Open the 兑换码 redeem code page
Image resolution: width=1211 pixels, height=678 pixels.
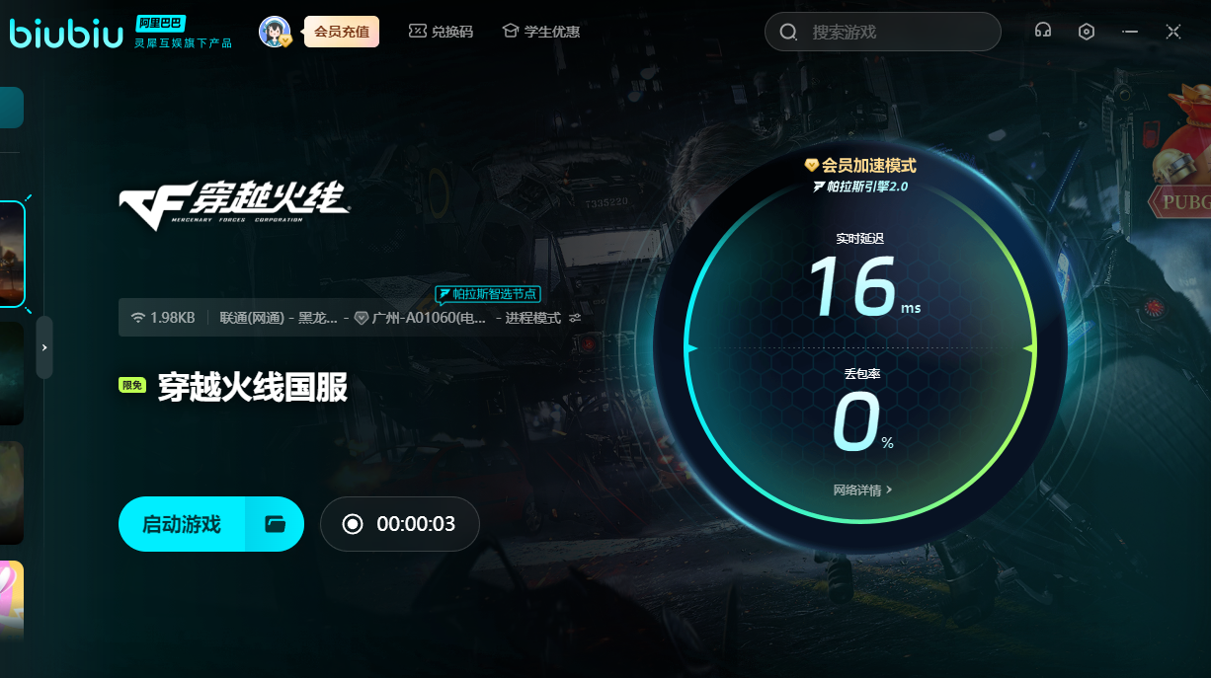coord(441,32)
